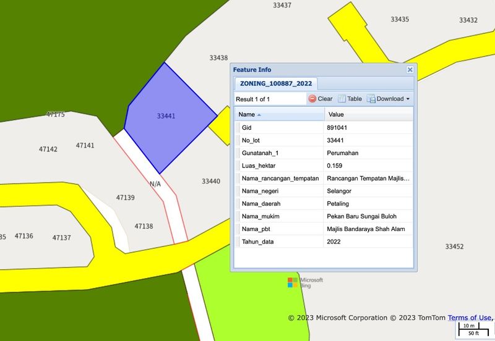
Task: Click the Result 1 of 1 field
Action: [x=269, y=99]
